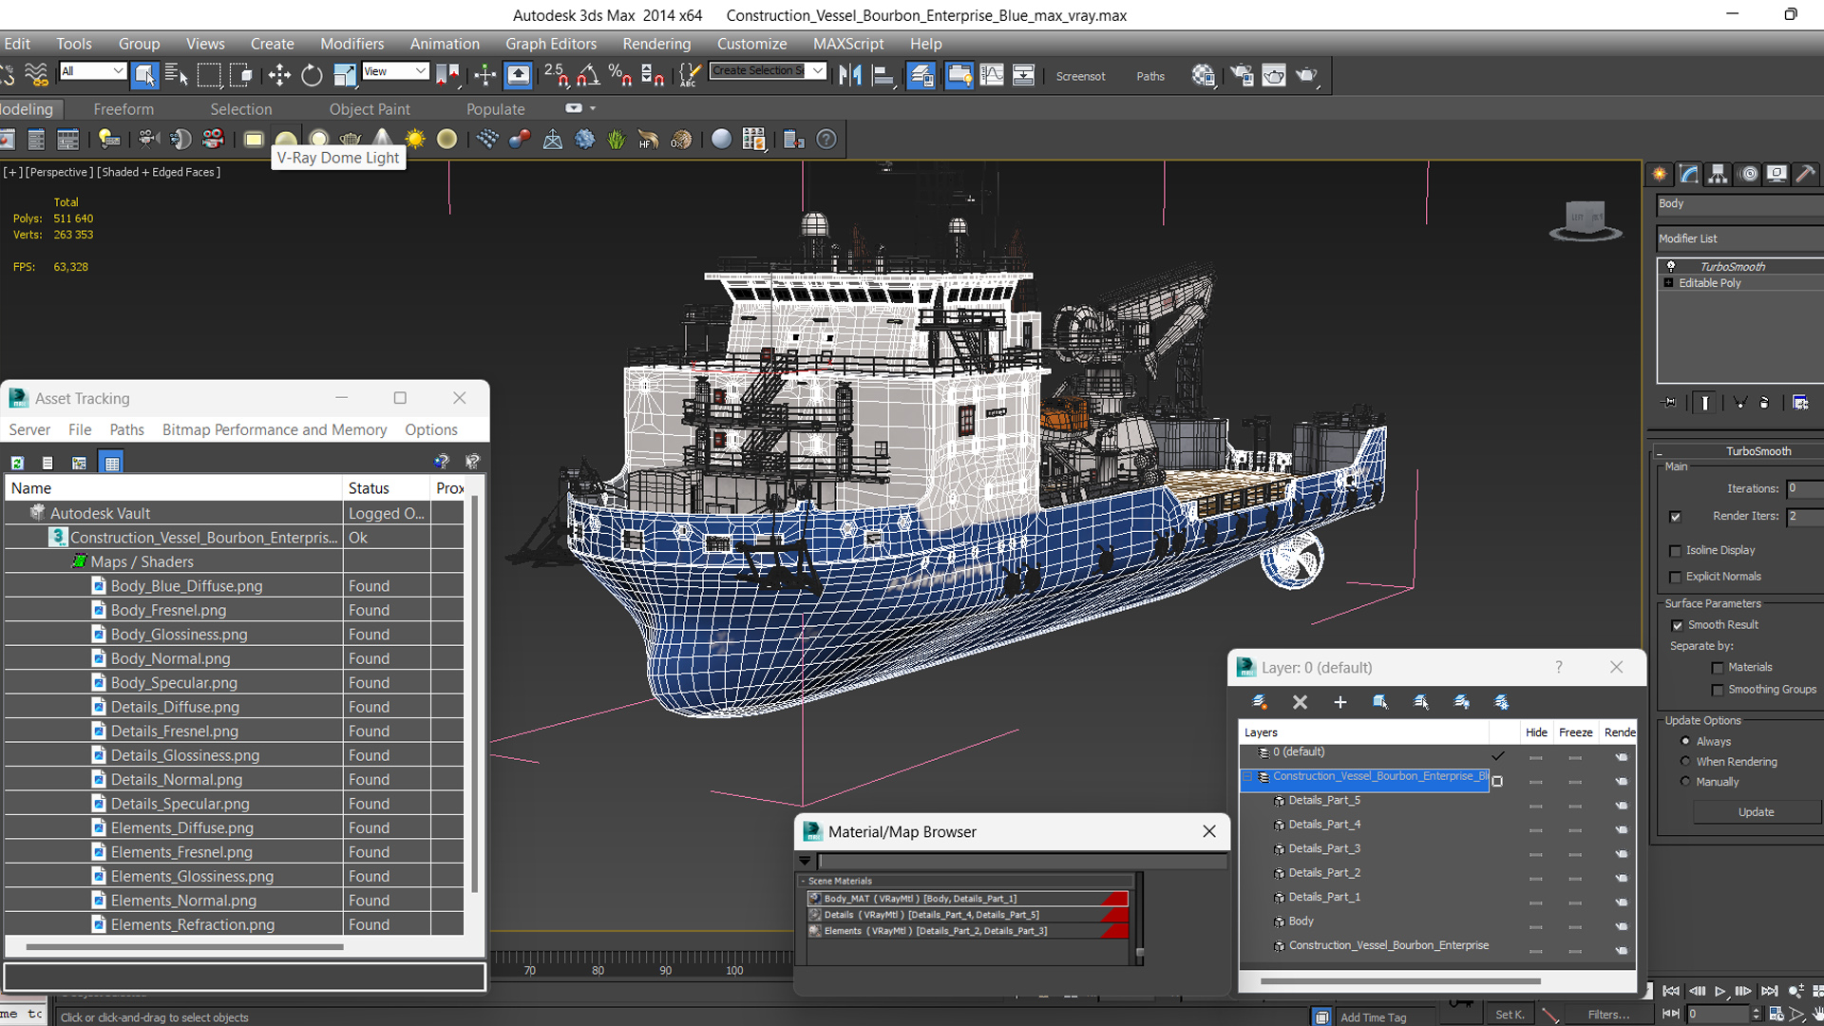Refresh Asset Tracking list icon
Viewport: 1824px width, 1026px height.
pos(17,463)
